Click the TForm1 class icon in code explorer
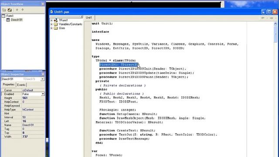 pos(56,20)
